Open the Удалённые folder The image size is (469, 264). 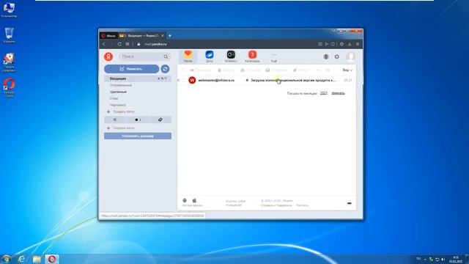[118, 92]
